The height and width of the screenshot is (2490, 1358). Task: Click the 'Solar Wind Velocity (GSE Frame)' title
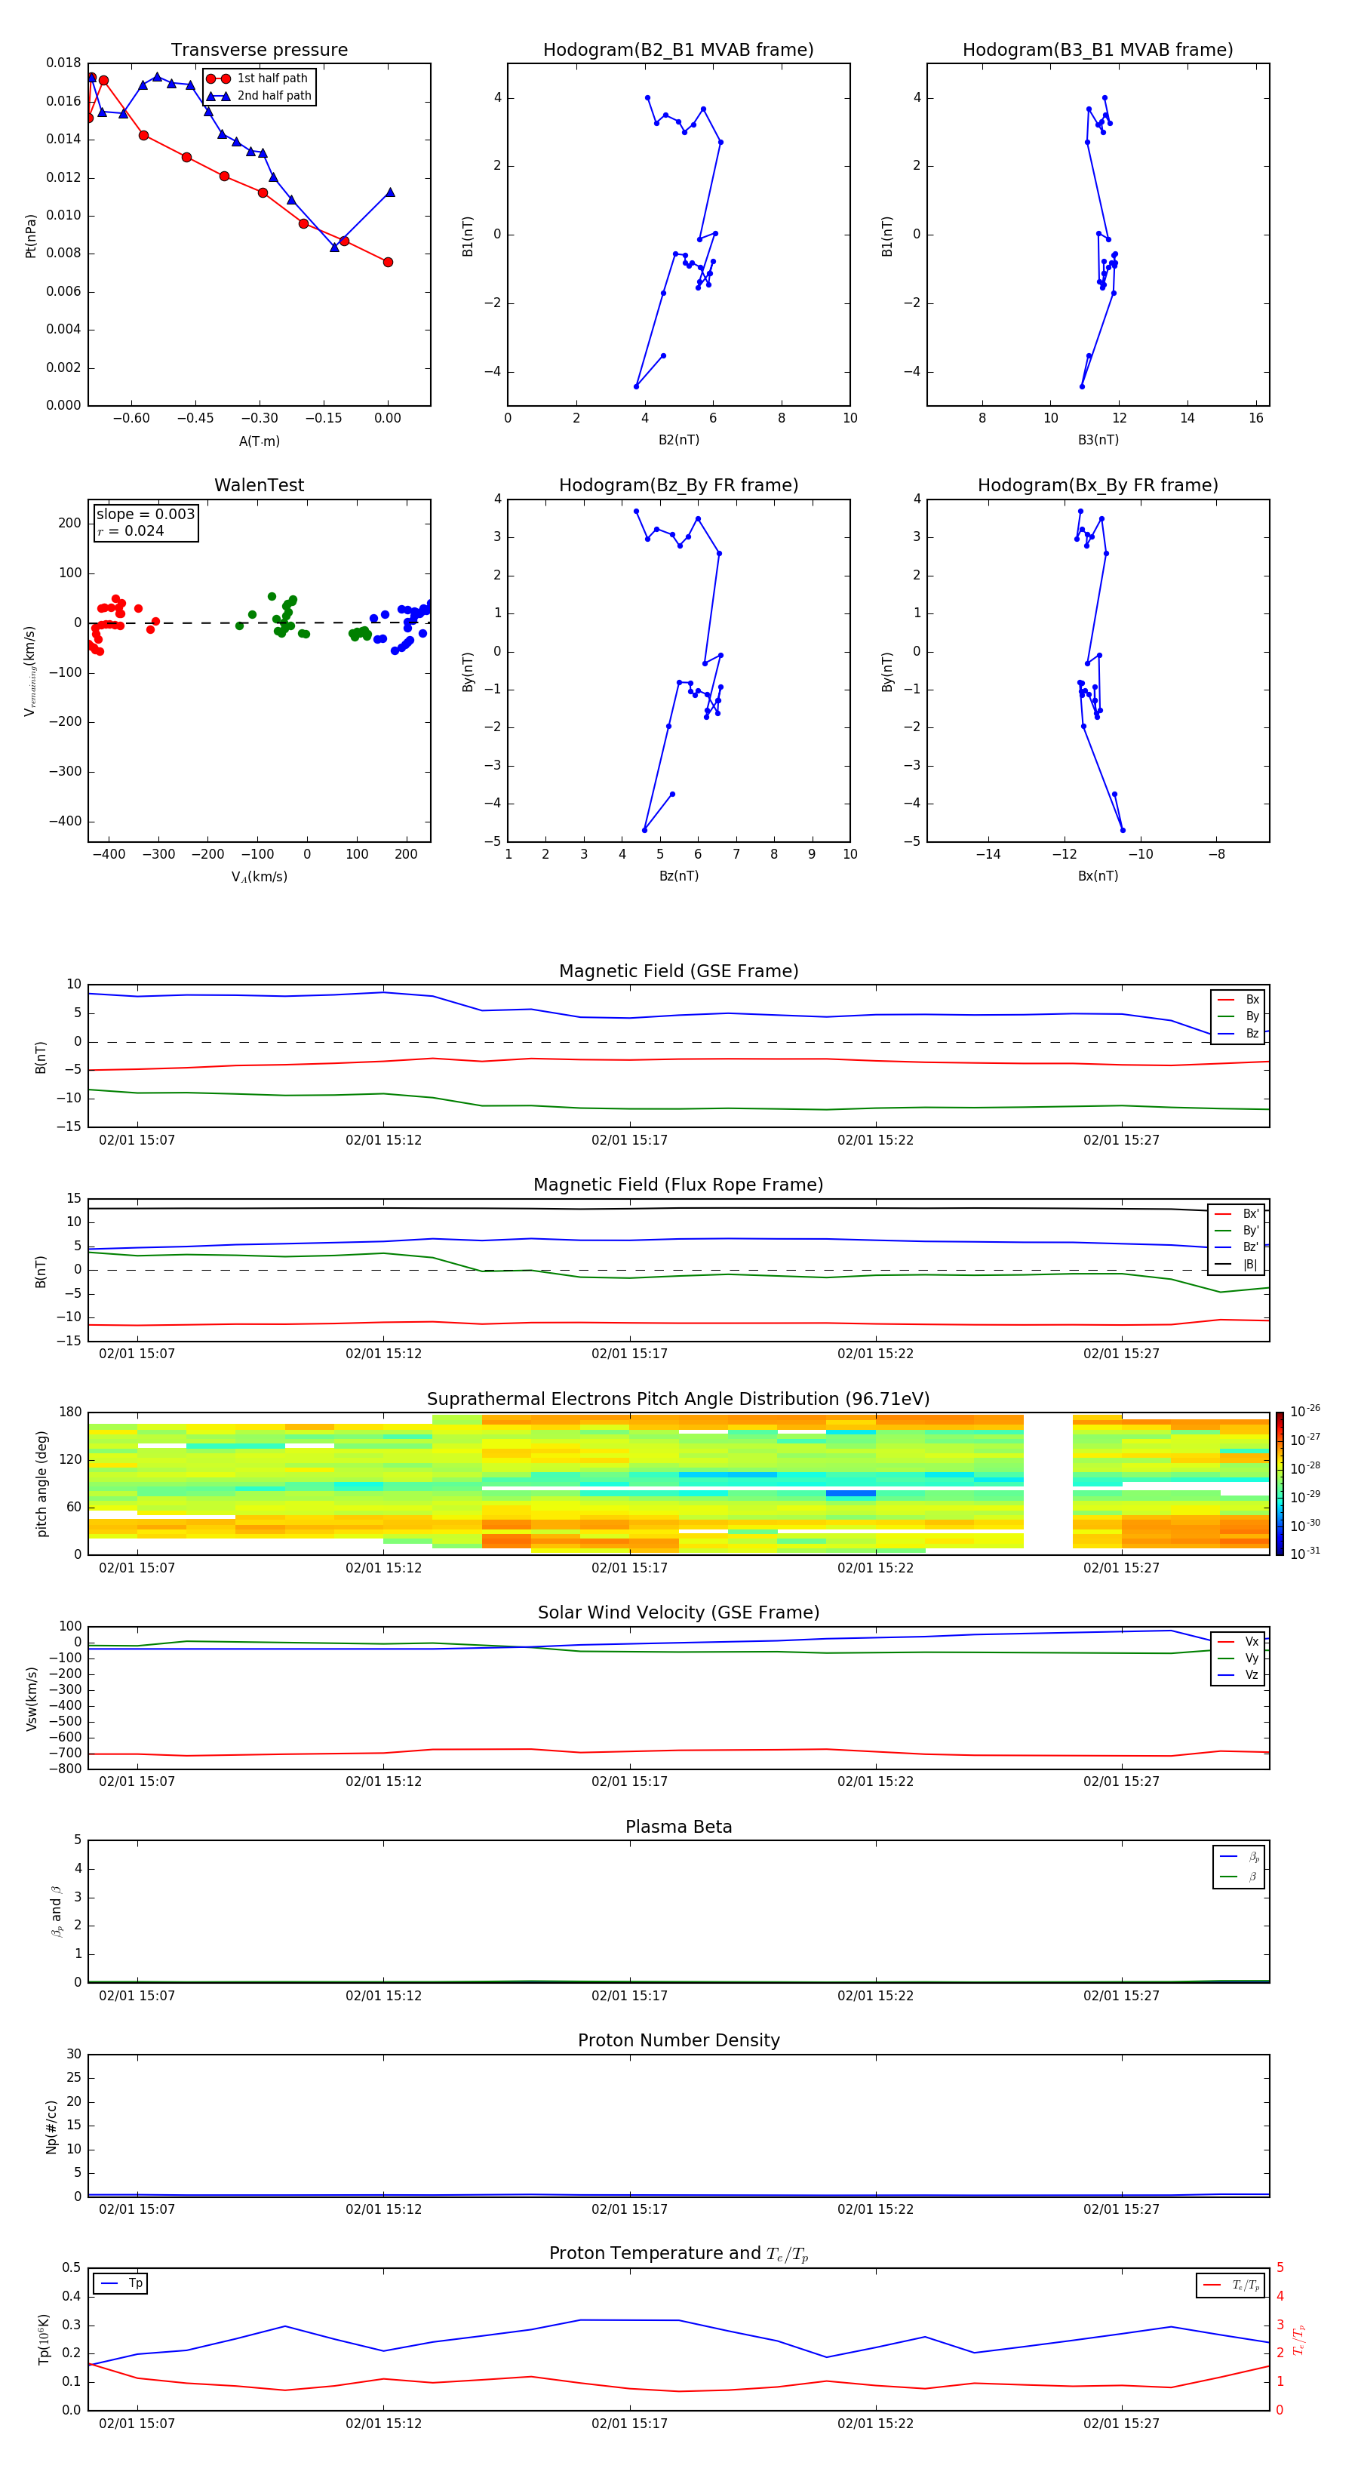[x=678, y=1612]
